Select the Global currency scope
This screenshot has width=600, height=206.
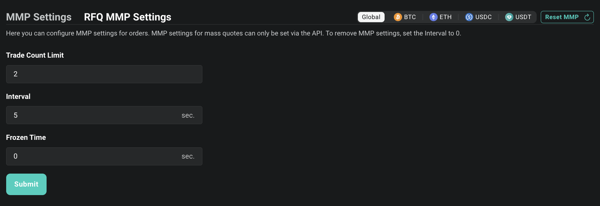(x=371, y=17)
